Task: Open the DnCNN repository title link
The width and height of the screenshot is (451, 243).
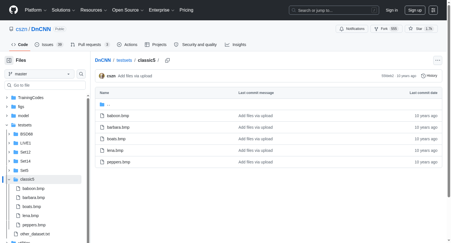Action: tap(41, 29)
